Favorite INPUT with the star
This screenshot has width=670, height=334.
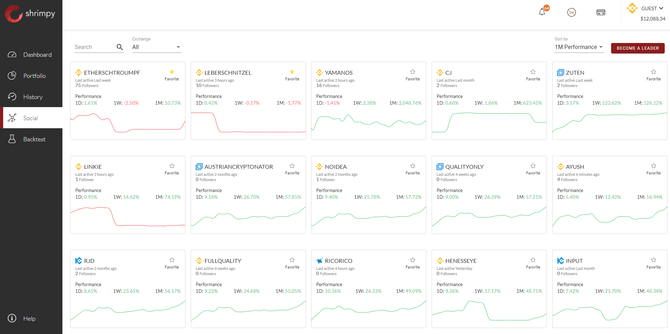tap(653, 260)
